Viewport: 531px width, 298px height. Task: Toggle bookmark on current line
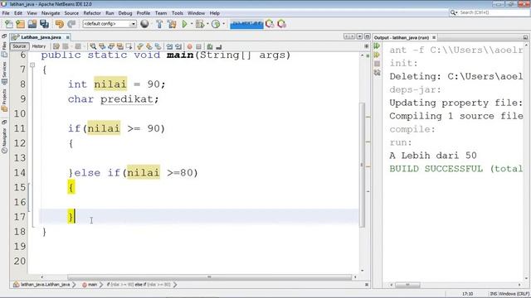pyautogui.click(x=158, y=46)
